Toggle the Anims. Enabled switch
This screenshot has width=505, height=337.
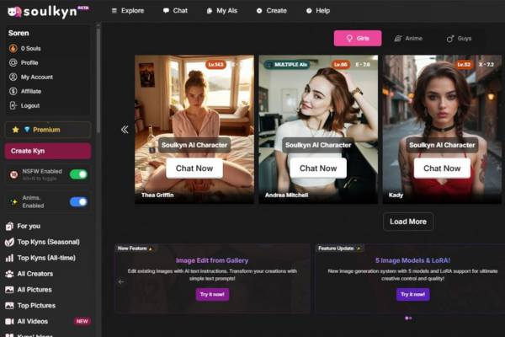(78, 201)
